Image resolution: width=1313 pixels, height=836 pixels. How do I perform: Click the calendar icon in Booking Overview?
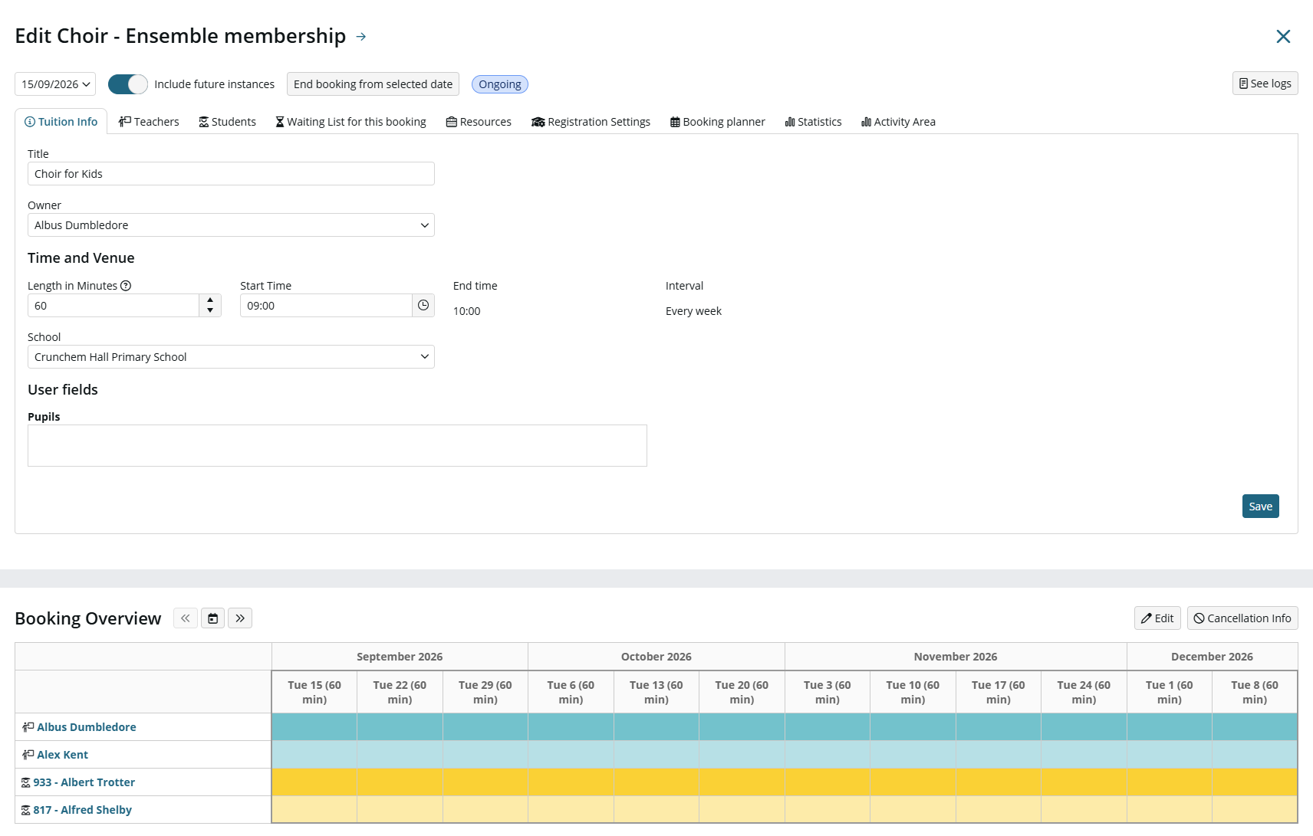(x=213, y=618)
